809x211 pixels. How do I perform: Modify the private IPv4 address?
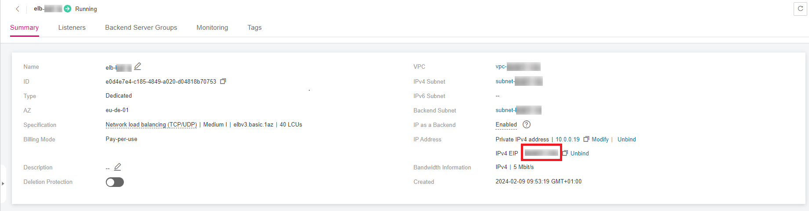(600, 139)
